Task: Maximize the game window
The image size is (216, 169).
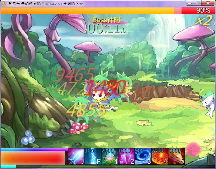Action: click(198, 3)
